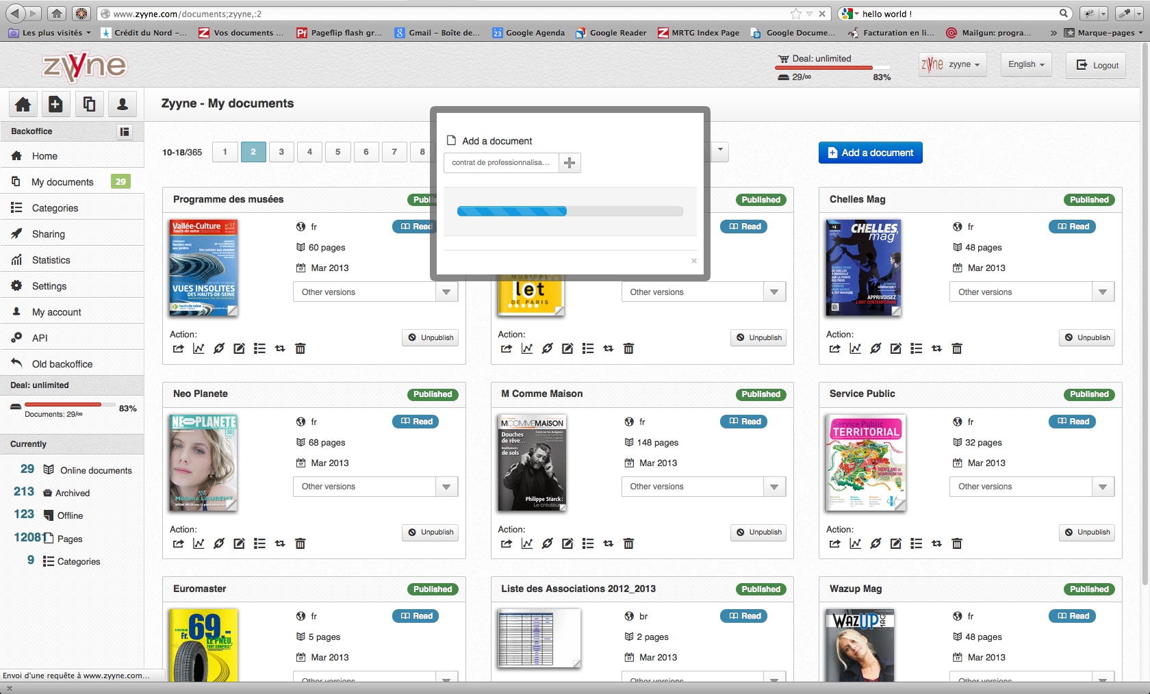Delete Programme des musées with the trash icon
Screen dimensions: 1150x694
[x=300, y=348]
